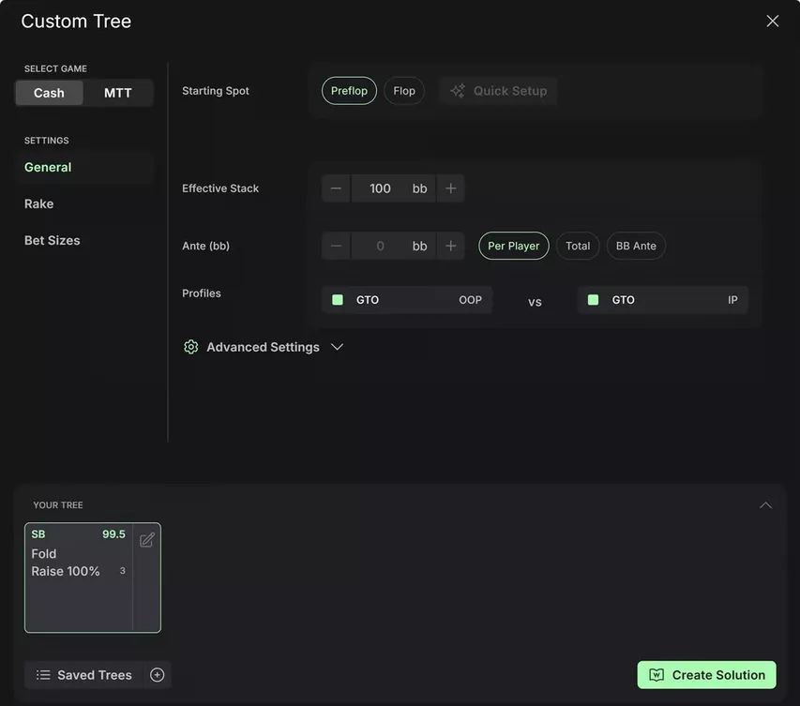Select the Cash game type
The height and width of the screenshot is (706, 800).
coord(49,93)
